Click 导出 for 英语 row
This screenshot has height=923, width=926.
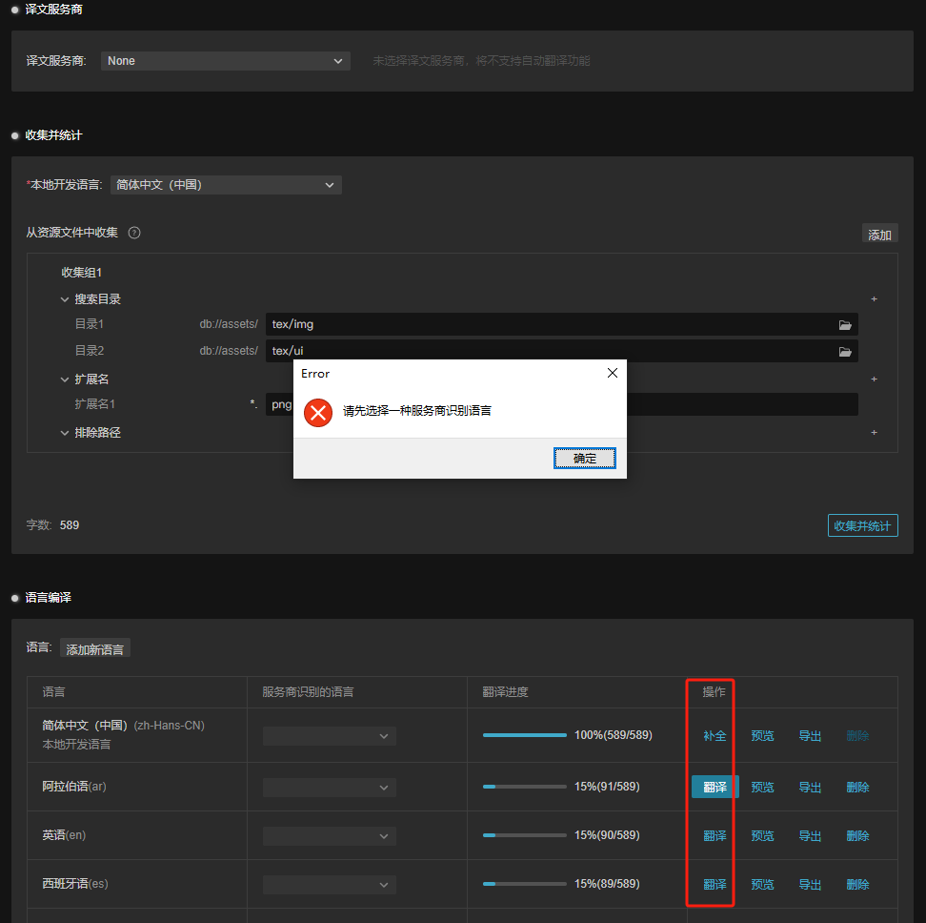(810, 835)
